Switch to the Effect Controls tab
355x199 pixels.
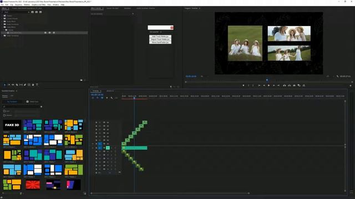[96, 8]
